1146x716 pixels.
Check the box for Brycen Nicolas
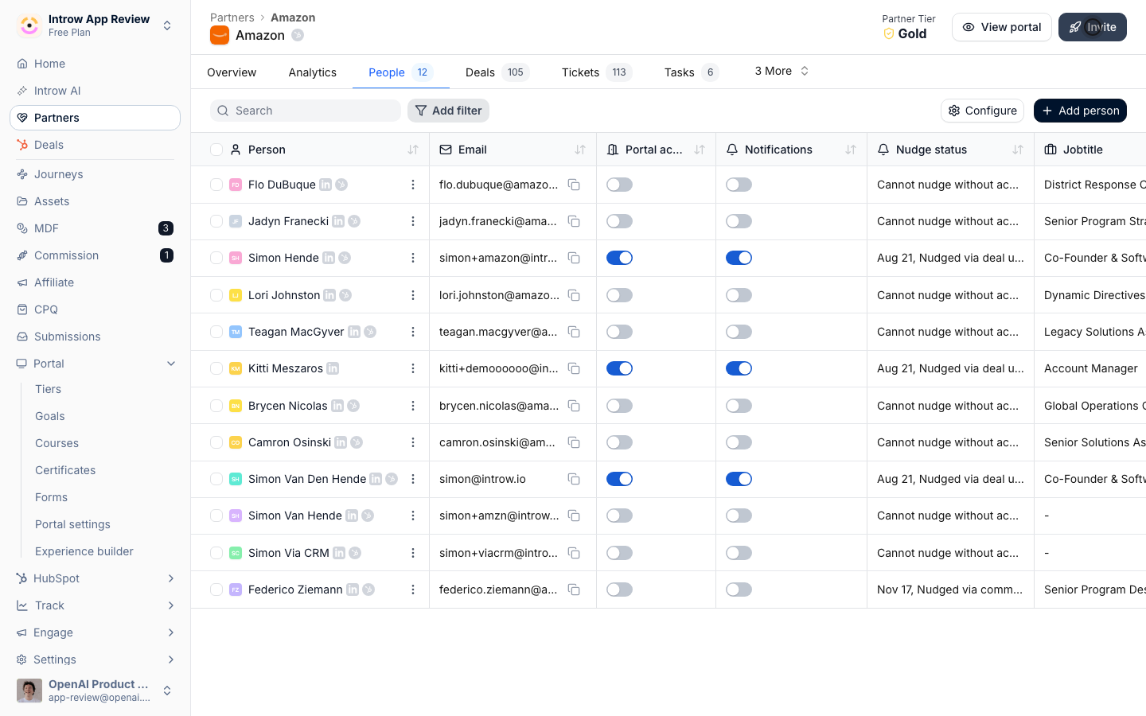click(216, 406)
